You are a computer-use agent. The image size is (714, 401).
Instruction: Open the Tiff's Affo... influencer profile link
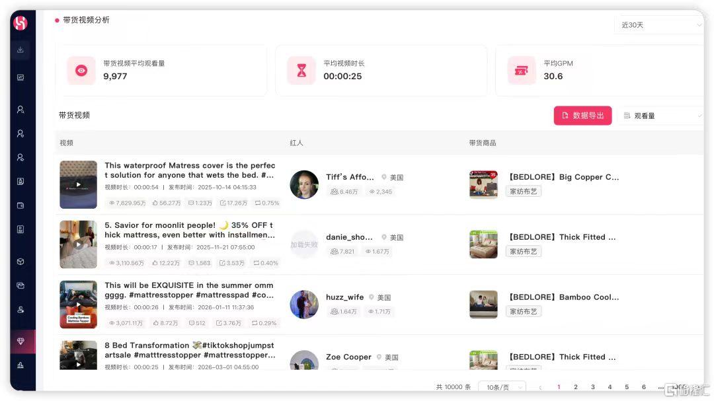click(350, 177)
